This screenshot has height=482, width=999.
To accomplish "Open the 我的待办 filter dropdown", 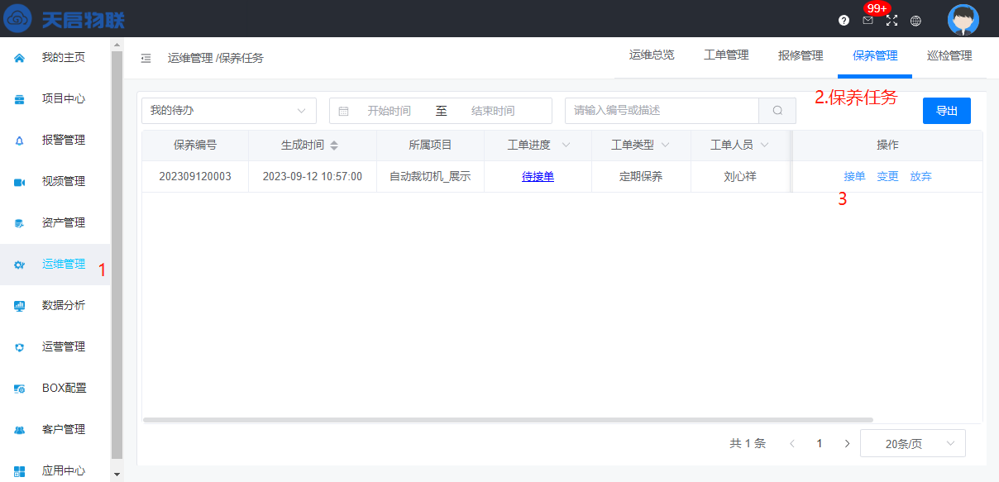I will (x=228, y=111).
